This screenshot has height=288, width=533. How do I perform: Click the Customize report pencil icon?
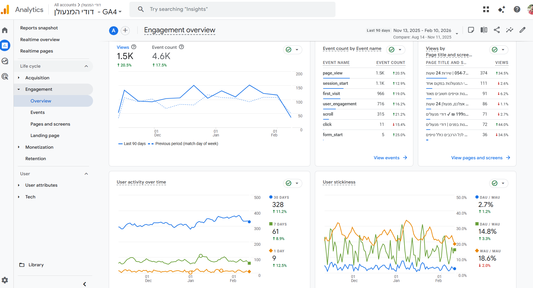[522, 30]
